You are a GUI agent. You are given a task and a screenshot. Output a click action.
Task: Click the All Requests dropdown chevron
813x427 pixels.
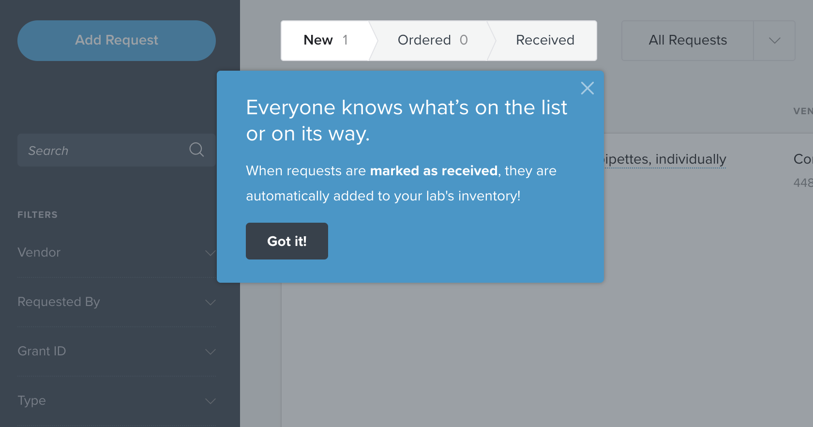pos(774,41)
